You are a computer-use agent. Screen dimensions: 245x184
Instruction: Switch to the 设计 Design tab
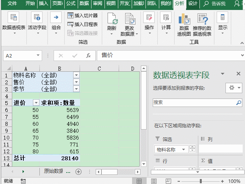(193, 3)
